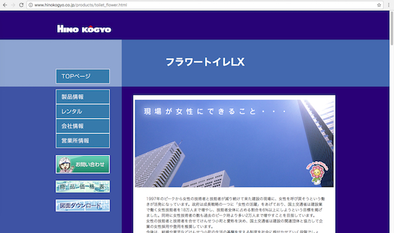Bookmark the page with the star icon

click(x=379, y=5)
